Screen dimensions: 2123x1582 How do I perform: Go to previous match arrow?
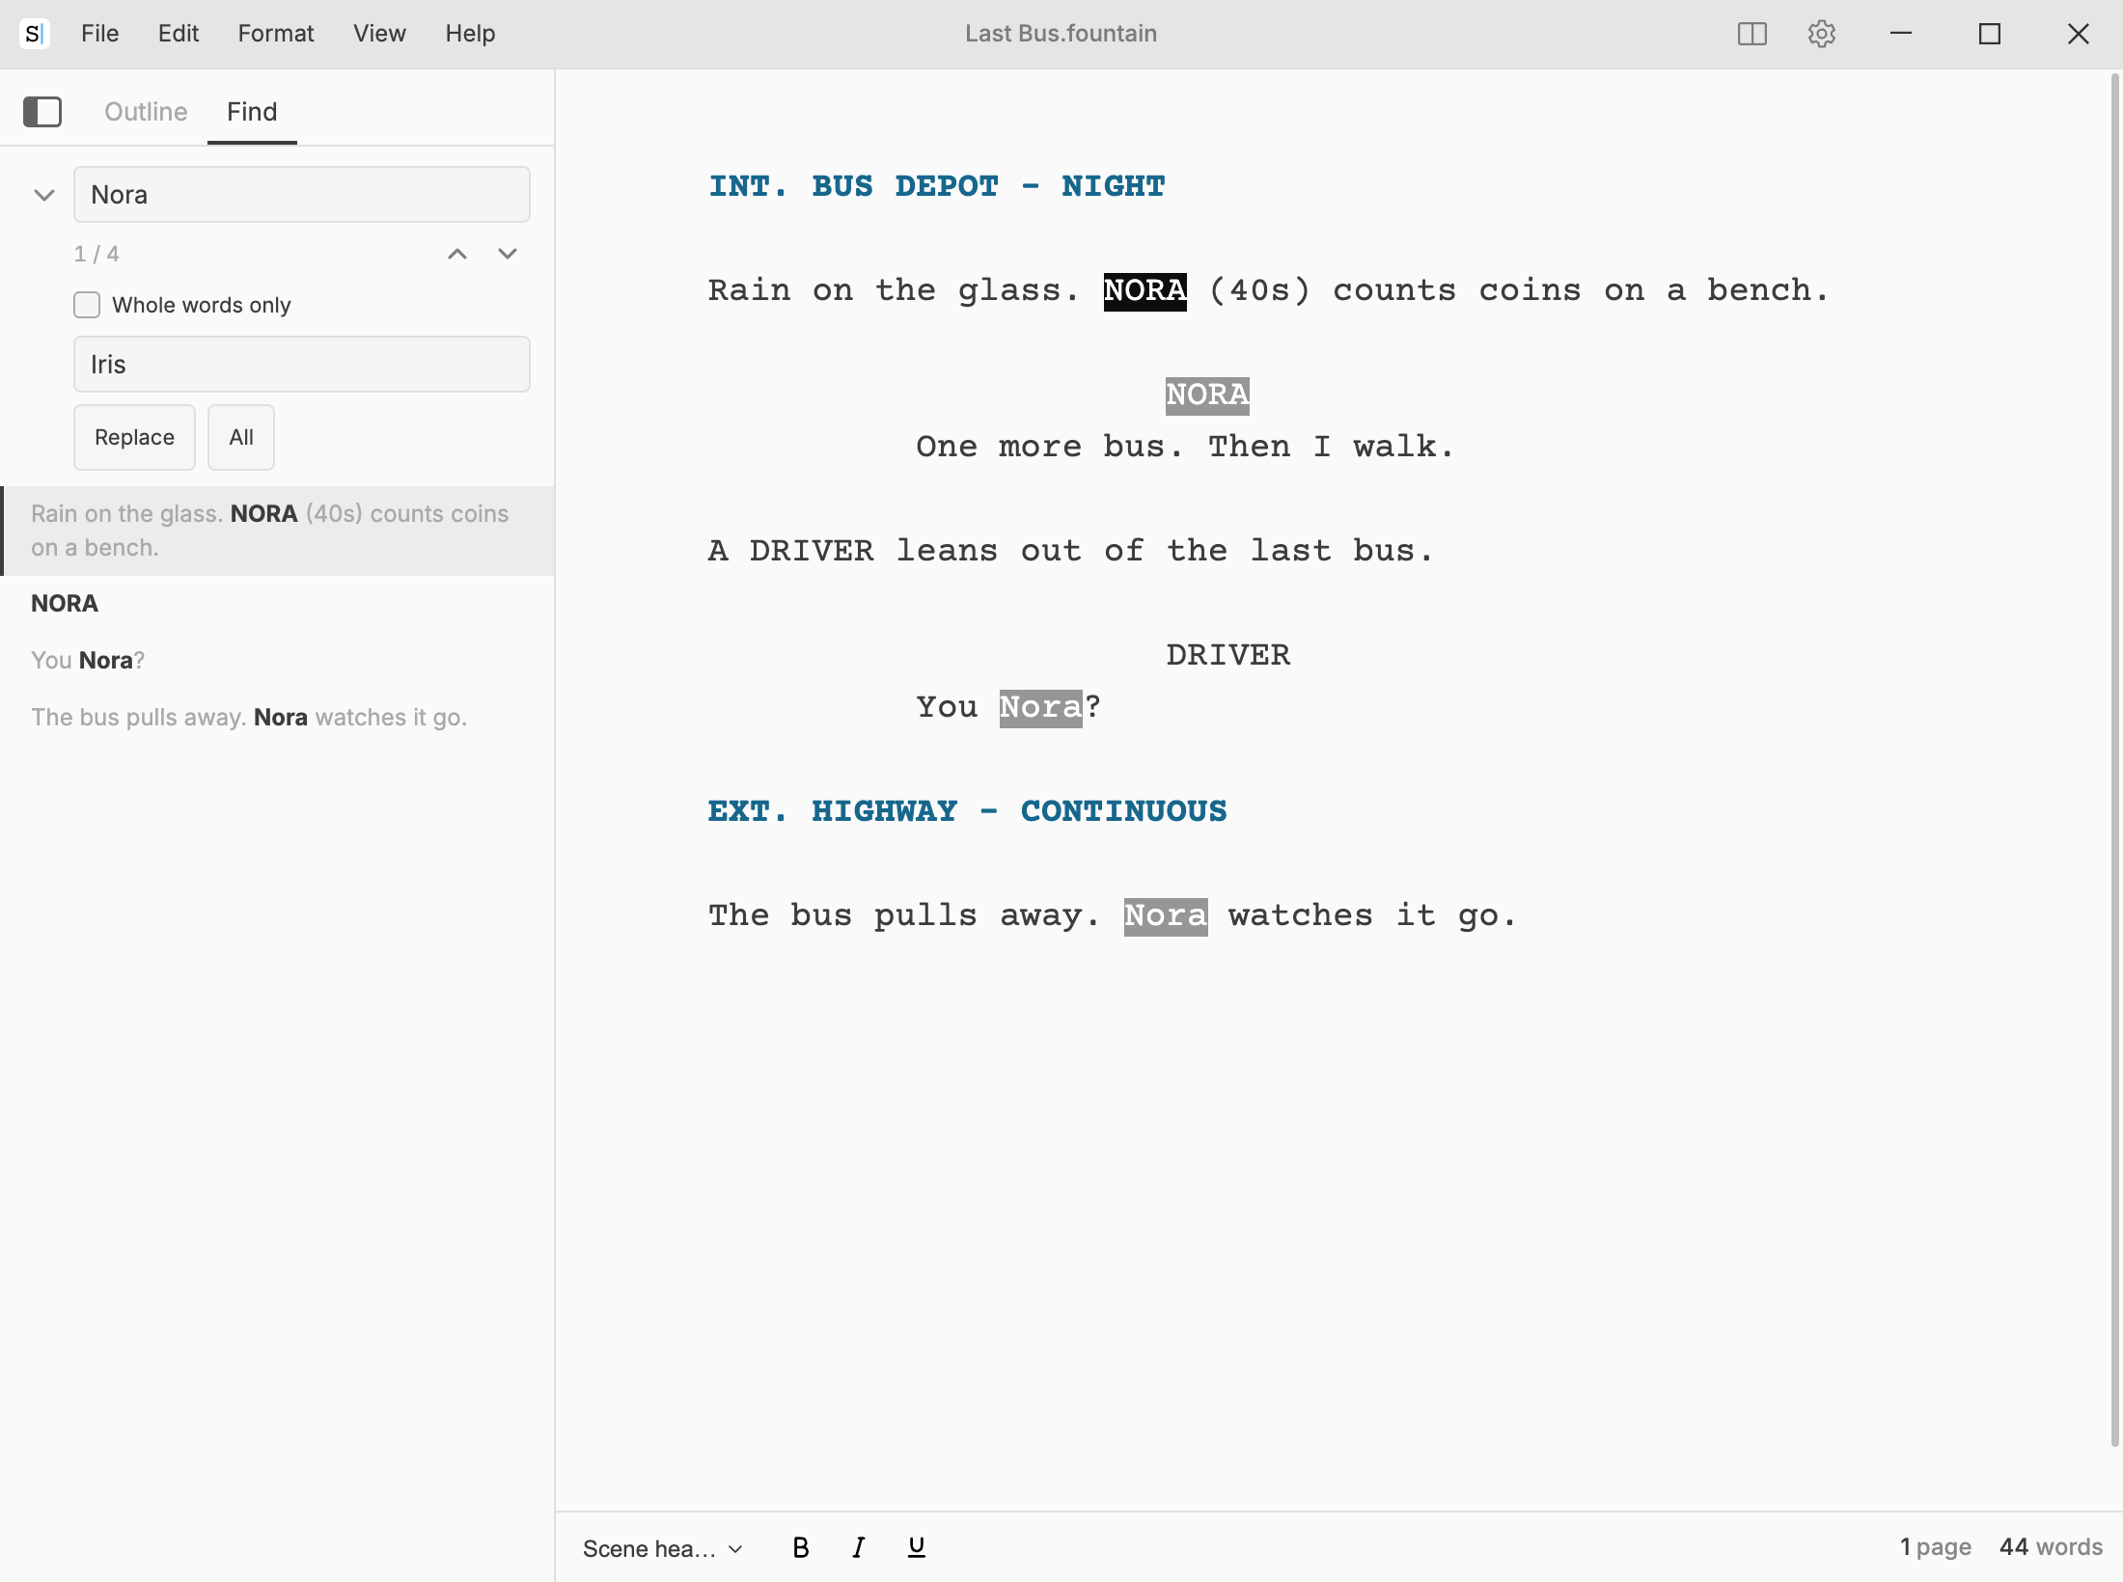pos(457,254)
